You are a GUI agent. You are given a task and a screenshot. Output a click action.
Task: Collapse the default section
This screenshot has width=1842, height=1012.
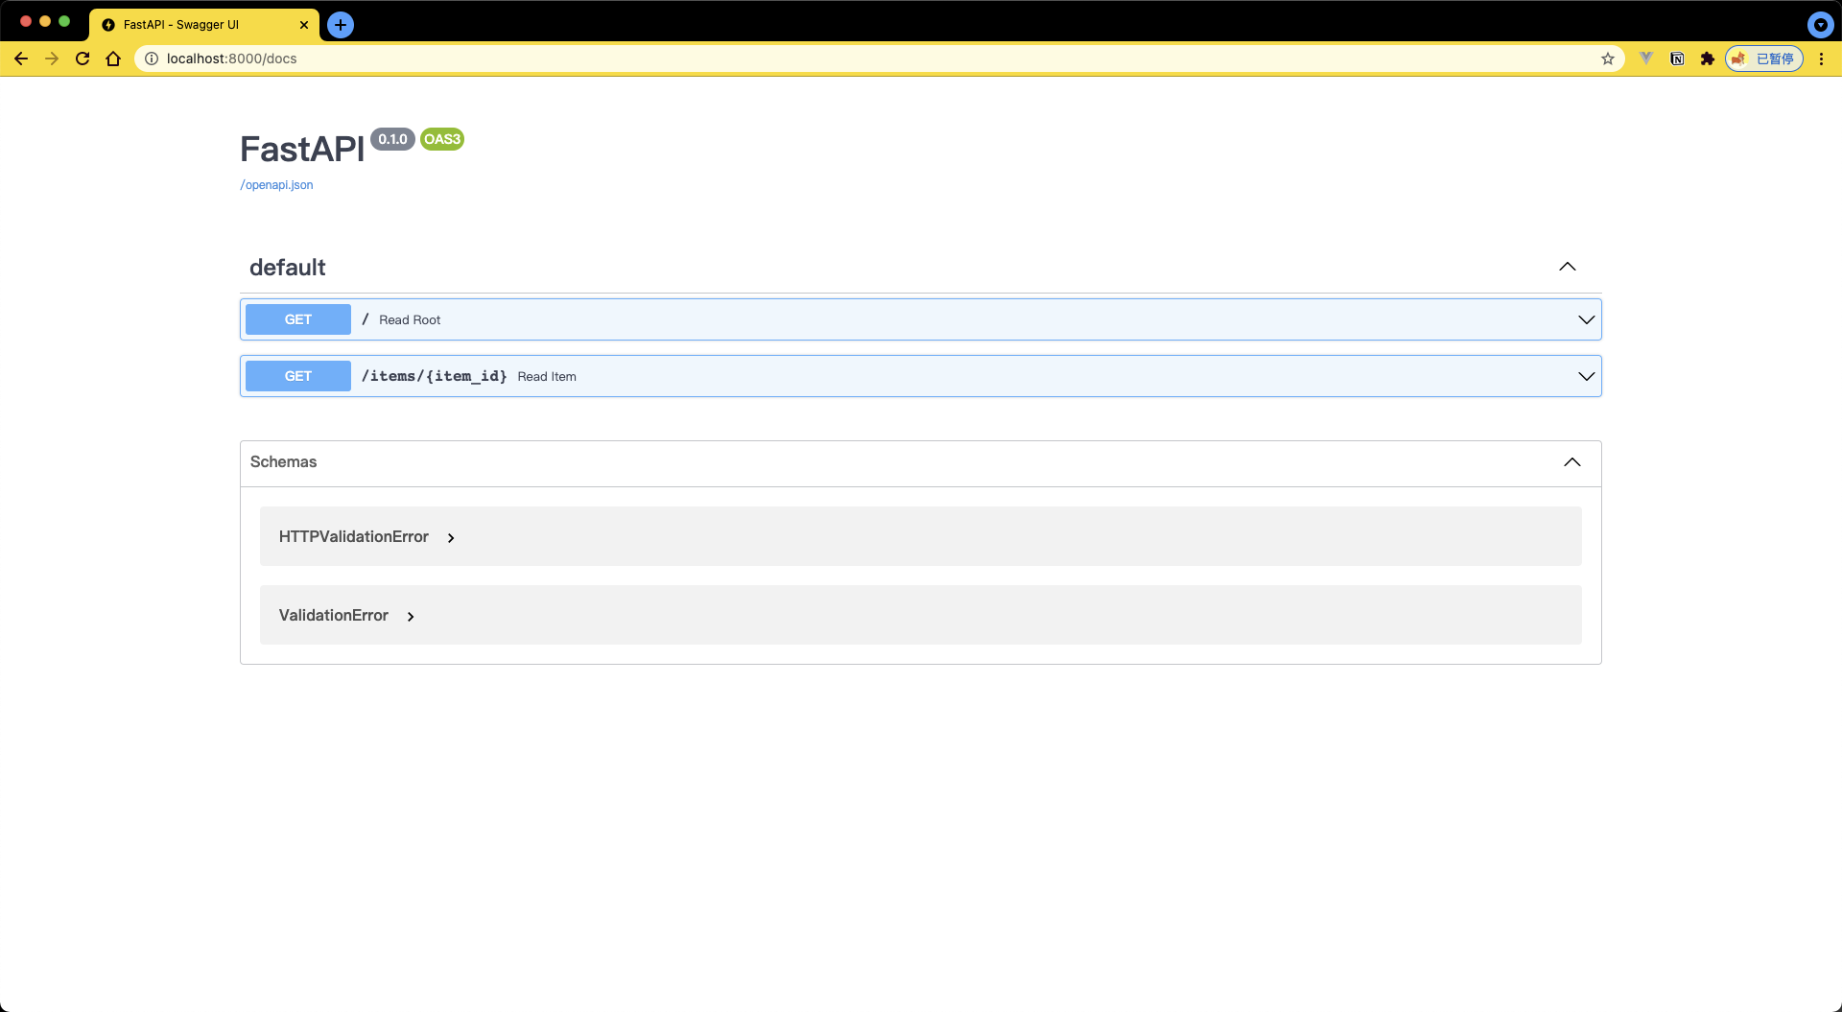point(1568,267)
